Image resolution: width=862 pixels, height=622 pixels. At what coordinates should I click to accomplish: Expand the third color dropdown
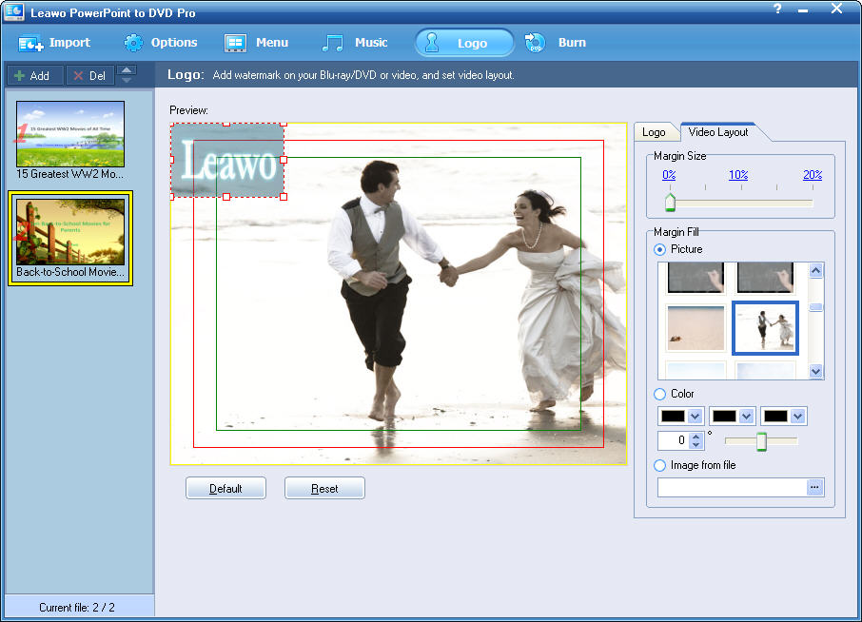(797, 417)
